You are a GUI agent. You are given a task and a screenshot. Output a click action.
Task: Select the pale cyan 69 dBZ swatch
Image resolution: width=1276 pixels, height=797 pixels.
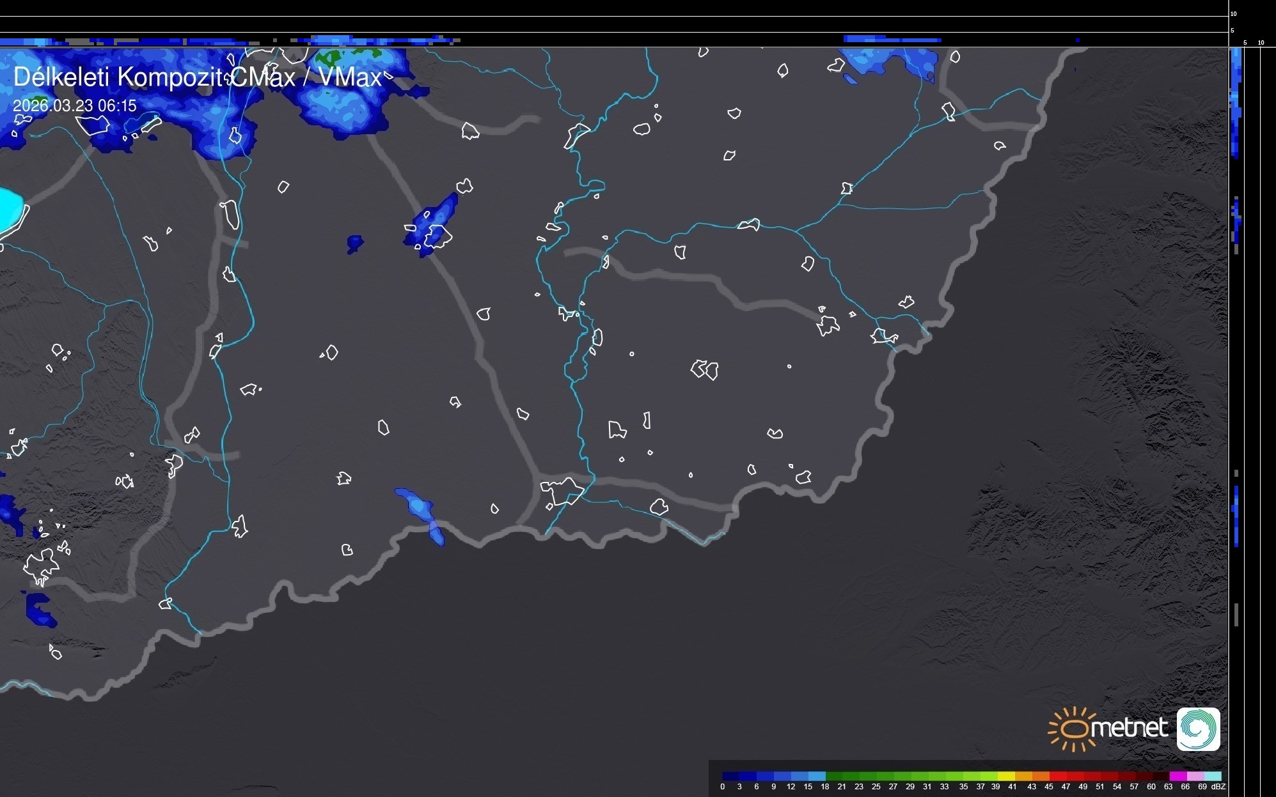click(x=1212, y=776)
